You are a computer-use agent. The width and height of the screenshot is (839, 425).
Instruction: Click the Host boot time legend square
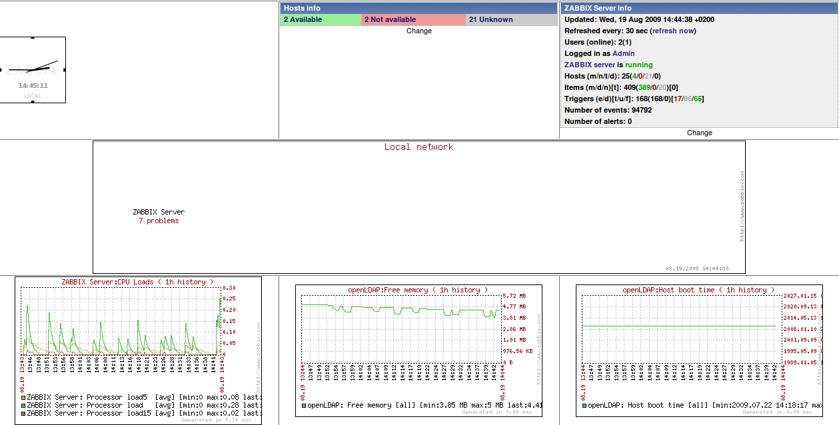(x=584, y=405)
